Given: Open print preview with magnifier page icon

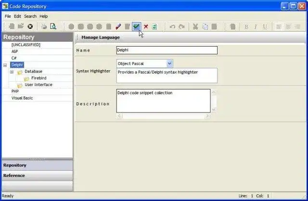Looking at the screenshot, I should click(53, 26).
